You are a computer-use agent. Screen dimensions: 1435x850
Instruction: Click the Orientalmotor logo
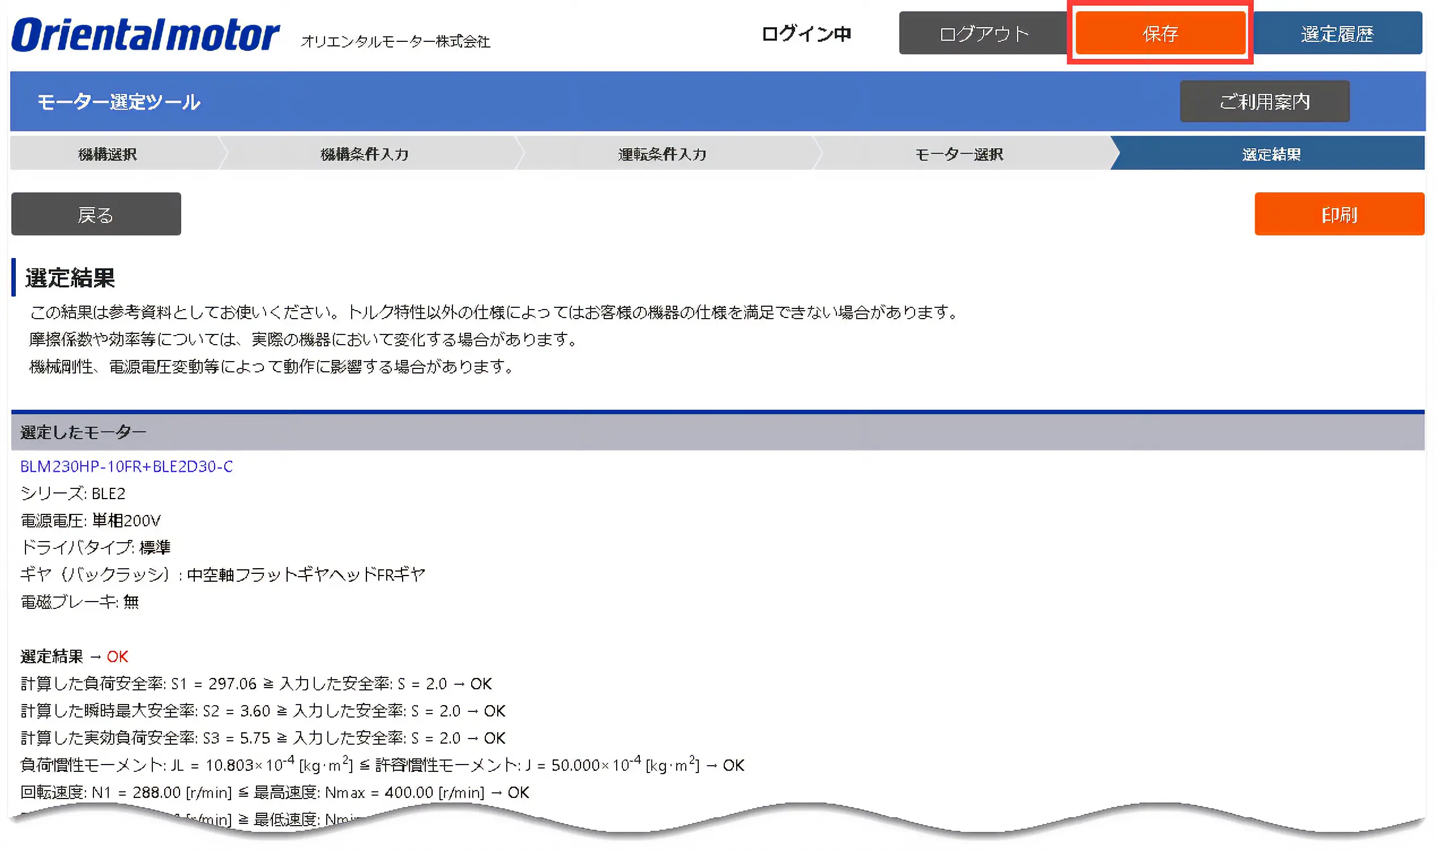(x=146, y=35)
